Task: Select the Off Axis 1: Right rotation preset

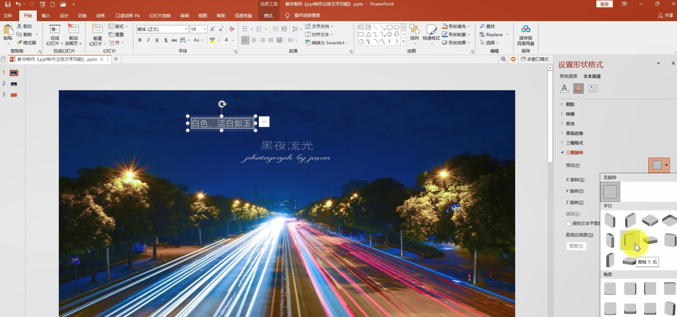Action: (630, 240)
